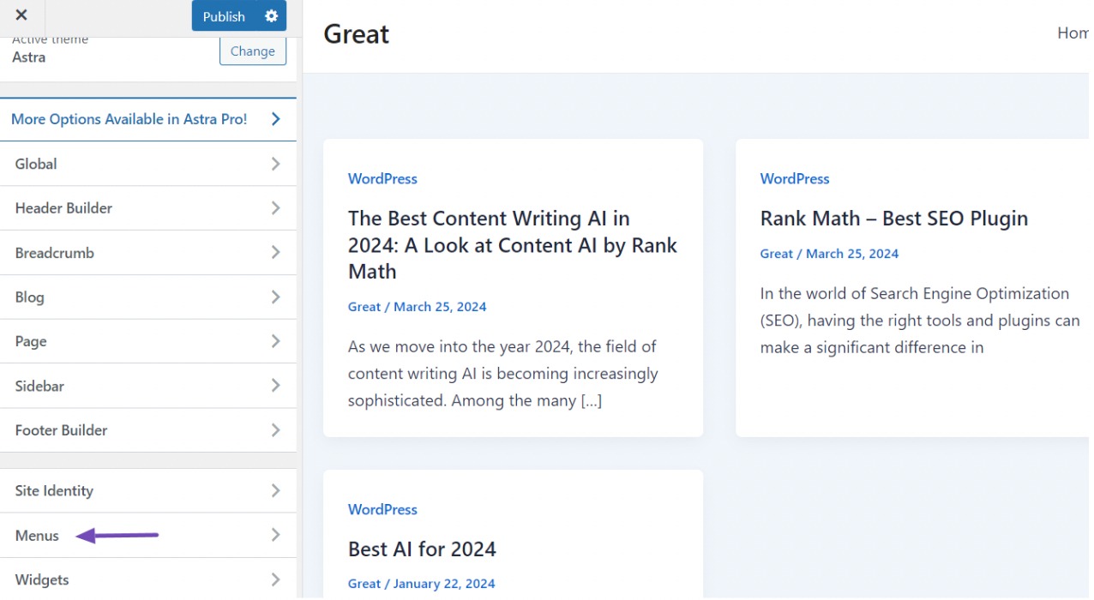Click the Great site title
Screen dimensions: 1094x600
pyautogui.click(x=357, y=34)
